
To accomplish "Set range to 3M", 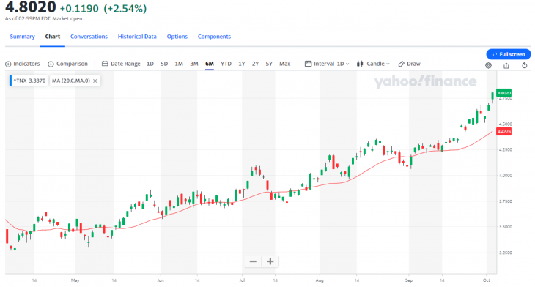I will click(x=194, y=64).
